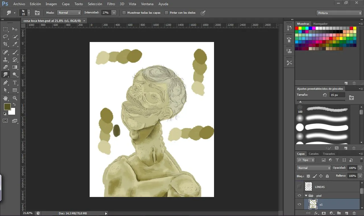Create new group folder button

click(339, 213)
